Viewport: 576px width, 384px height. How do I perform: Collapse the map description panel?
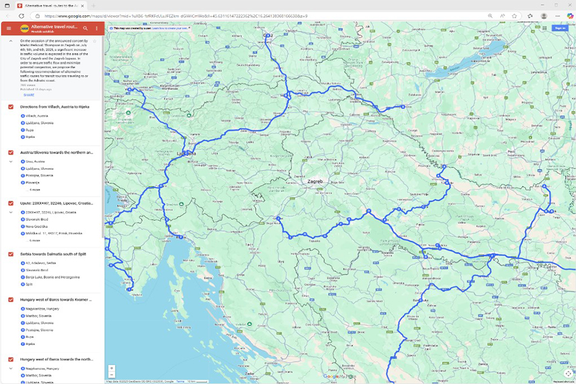(x=11, y=41)
